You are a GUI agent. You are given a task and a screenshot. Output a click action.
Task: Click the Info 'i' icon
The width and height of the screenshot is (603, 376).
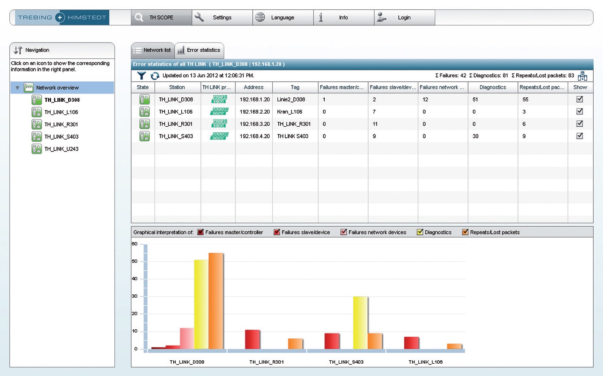(x=321, y=17)
